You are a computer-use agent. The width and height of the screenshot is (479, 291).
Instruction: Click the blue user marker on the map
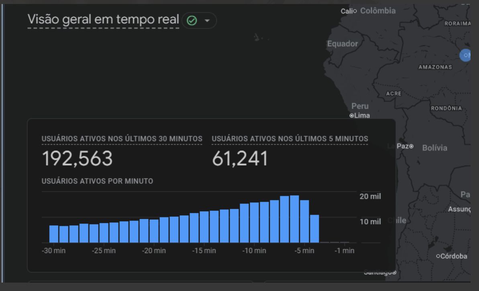pyautogui.click(x=466, y=55)
